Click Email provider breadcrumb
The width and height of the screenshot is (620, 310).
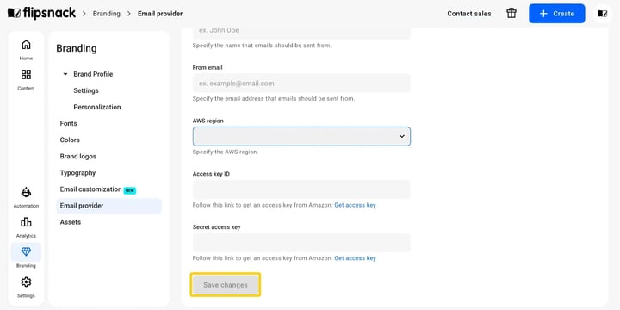click(160, 14)
